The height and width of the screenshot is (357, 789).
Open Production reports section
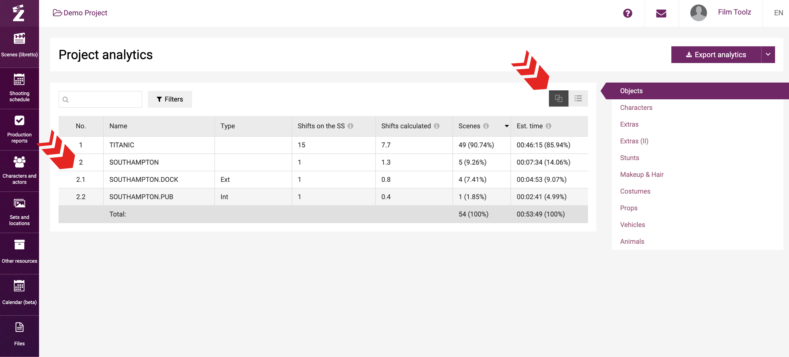point(19,129)
